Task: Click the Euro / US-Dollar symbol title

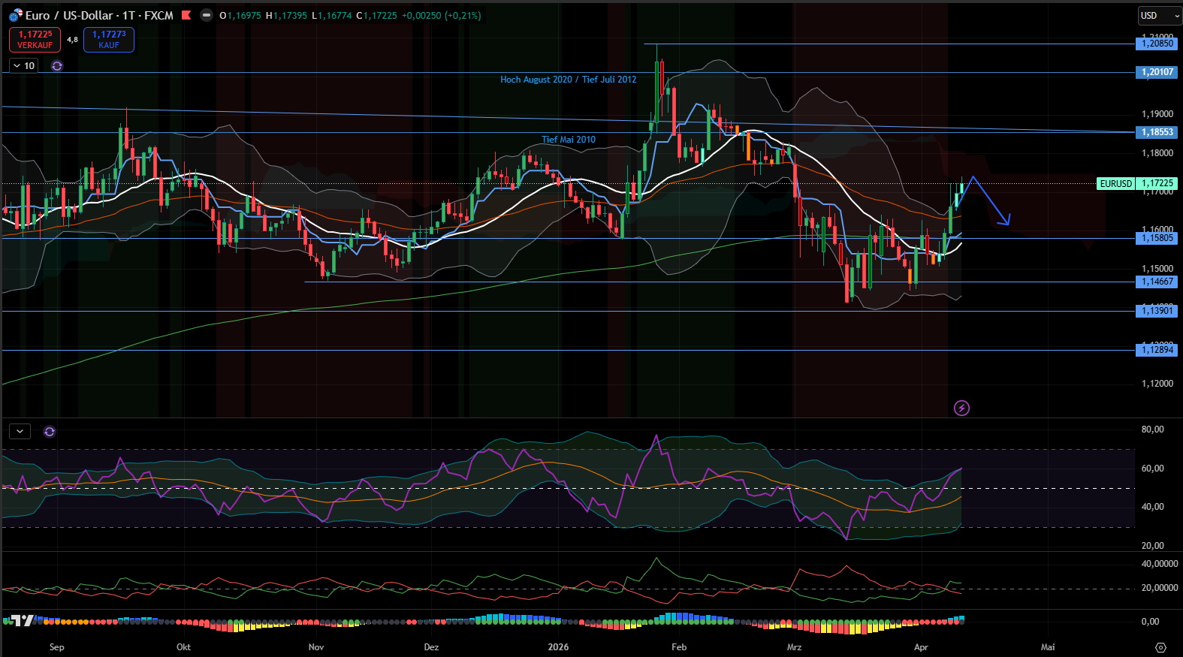Action: pyautogui.click(x=99, y=15)
